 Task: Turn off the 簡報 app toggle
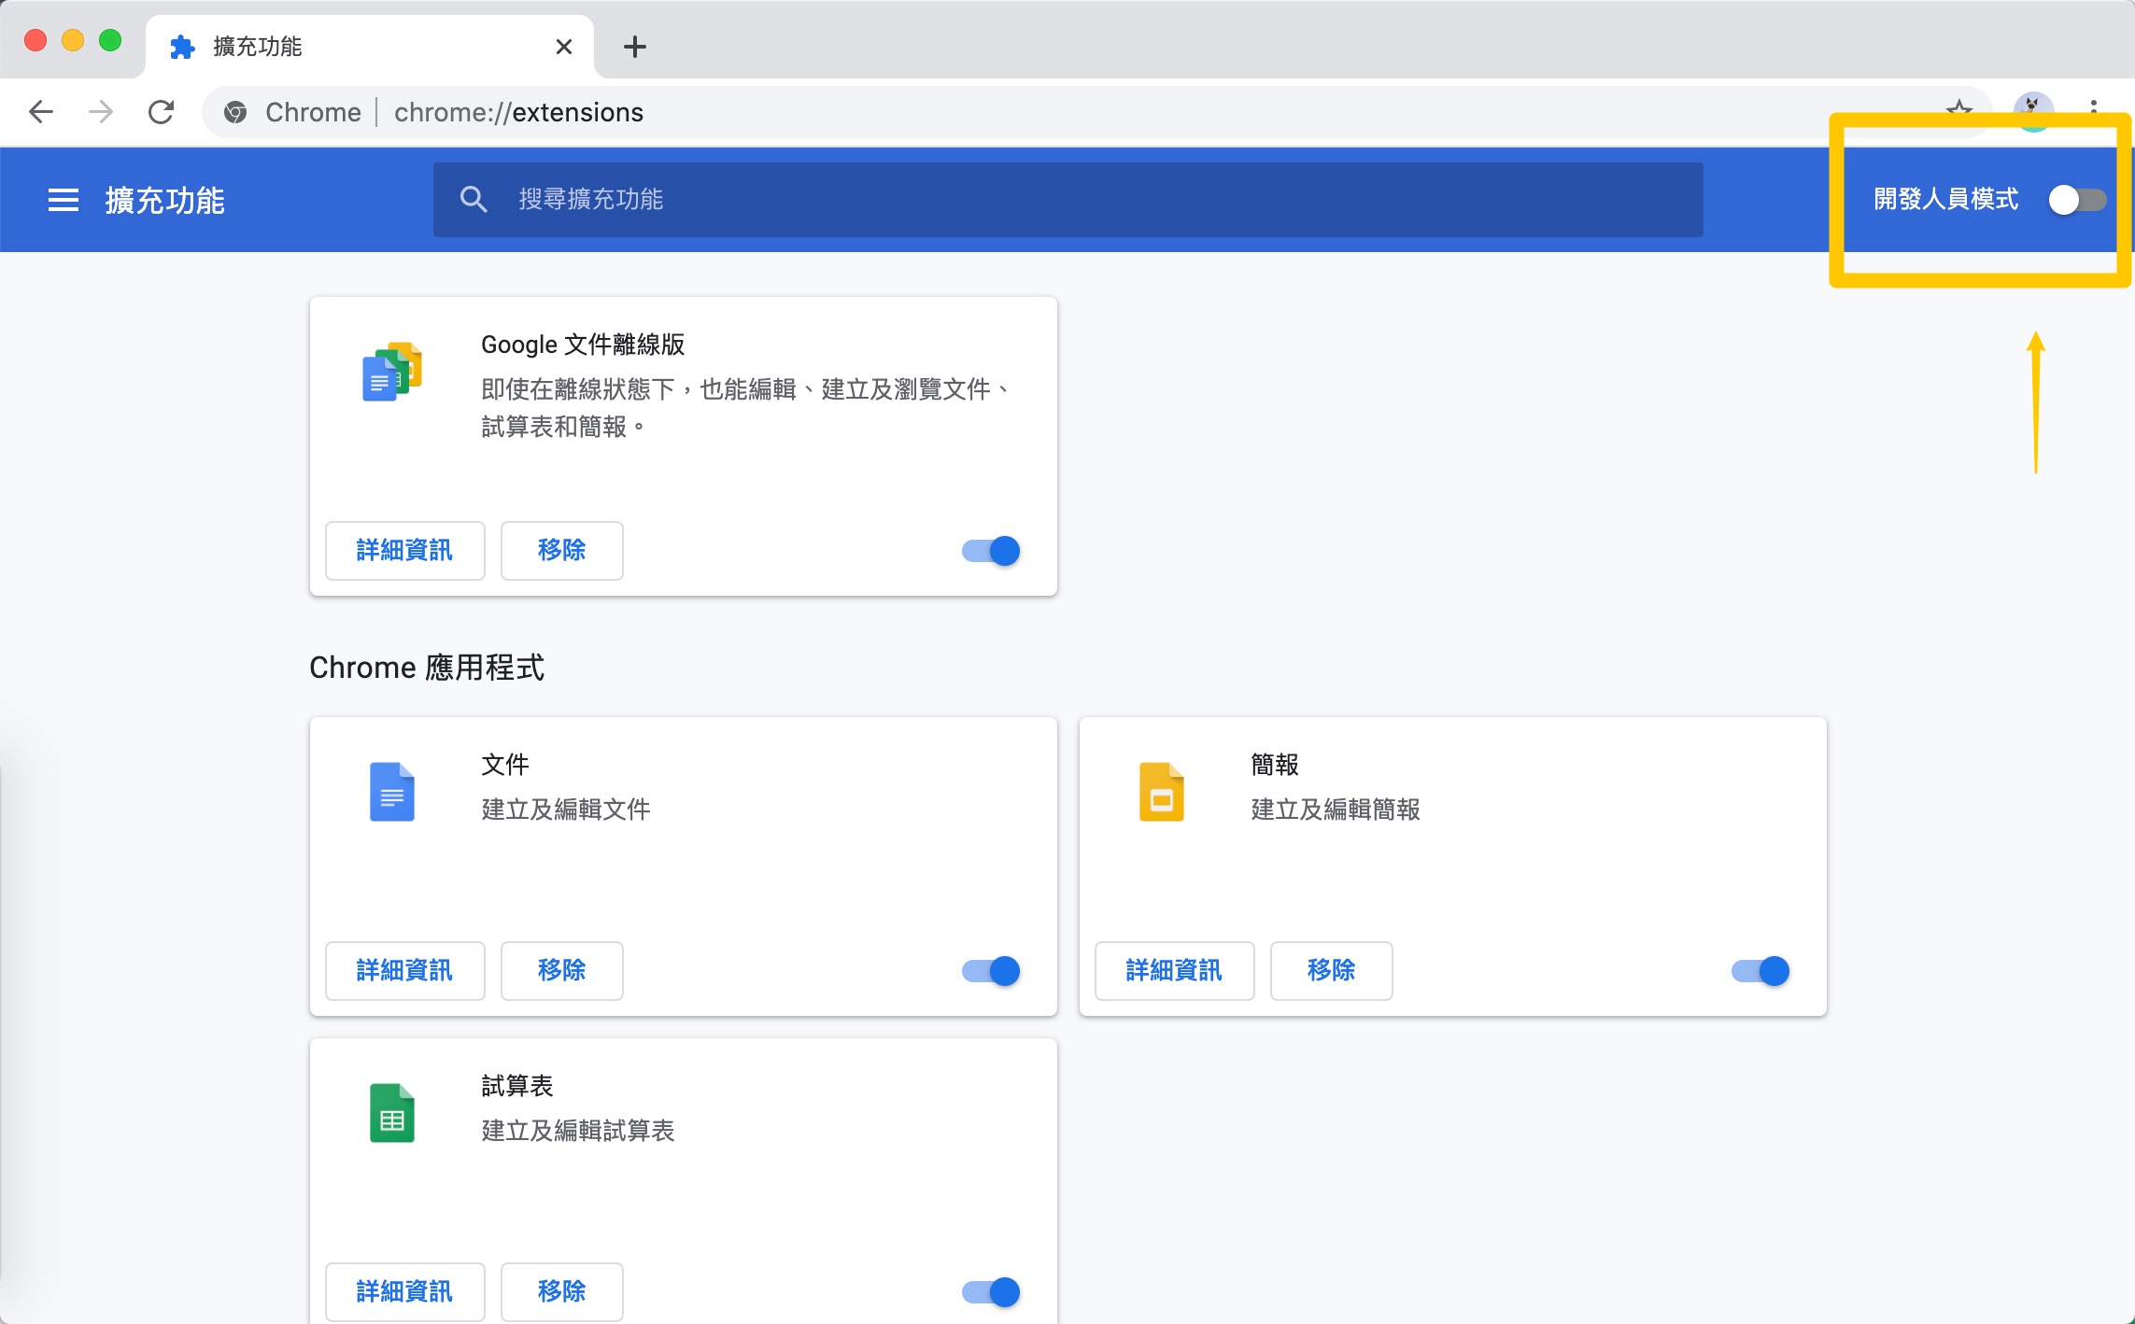click(x=1760, y=971)
